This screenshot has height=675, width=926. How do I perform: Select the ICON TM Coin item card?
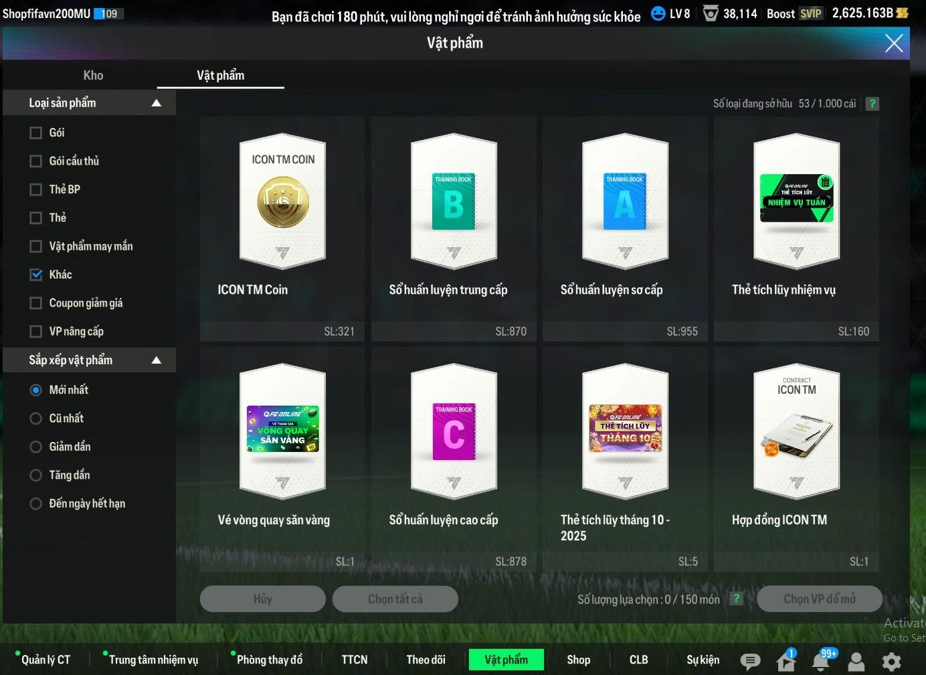click(x=282, y=228)
